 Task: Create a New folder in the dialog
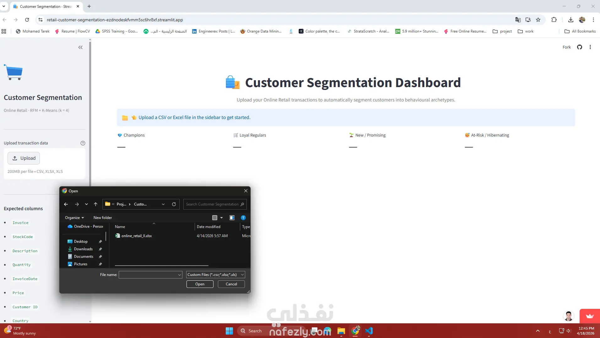click(x=103, y=218)
